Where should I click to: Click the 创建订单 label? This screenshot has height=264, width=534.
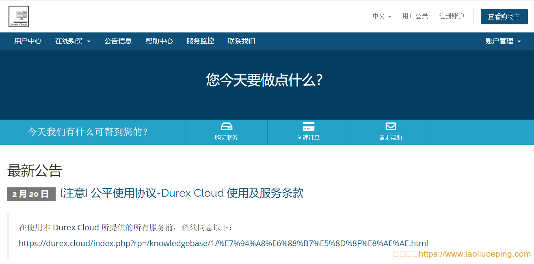tap(309, 137)
